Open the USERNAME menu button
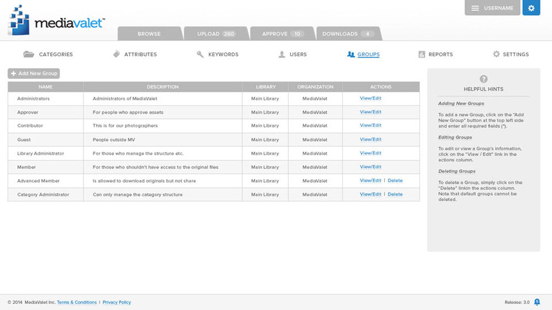Image resolution: width=552 pixels, height=310 pixels. click(x=492, y=7)
